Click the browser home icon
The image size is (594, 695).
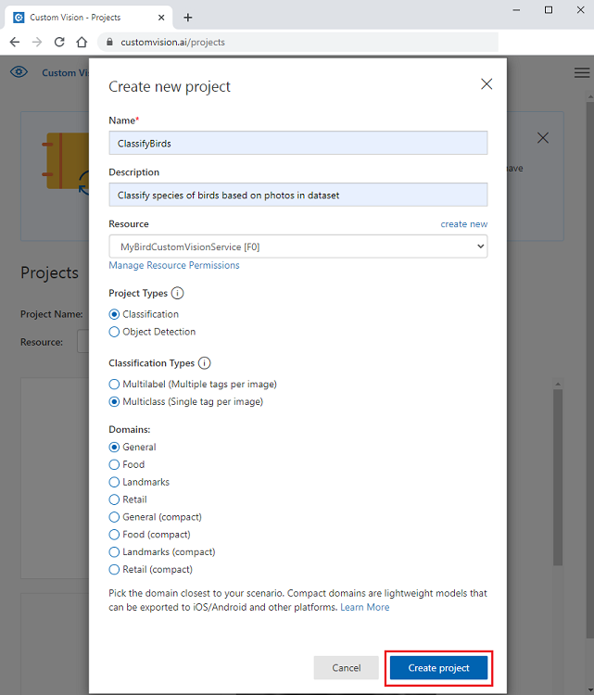[x=82, y=42]
